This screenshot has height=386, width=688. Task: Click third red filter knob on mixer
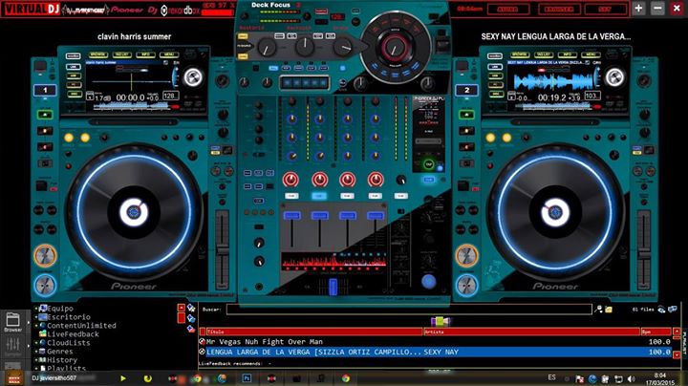click(348, 180)
